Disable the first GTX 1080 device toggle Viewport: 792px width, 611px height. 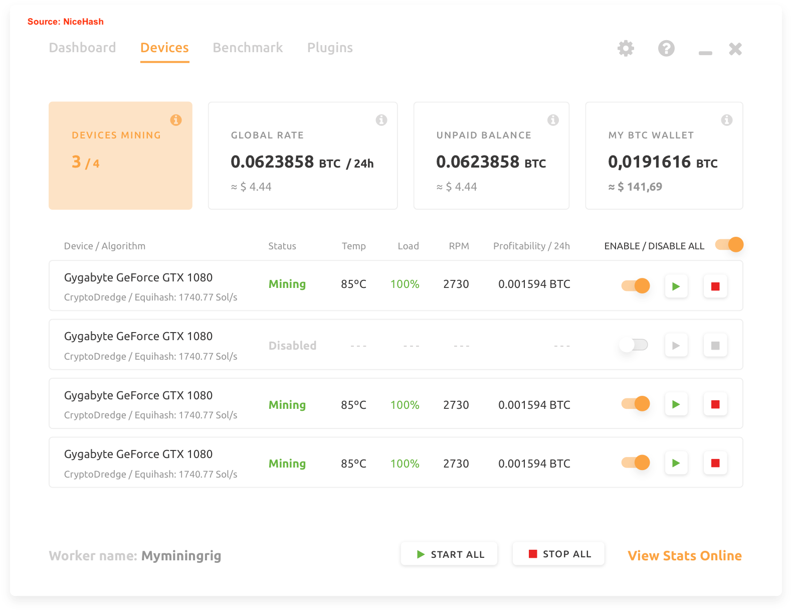click(636, 286)
